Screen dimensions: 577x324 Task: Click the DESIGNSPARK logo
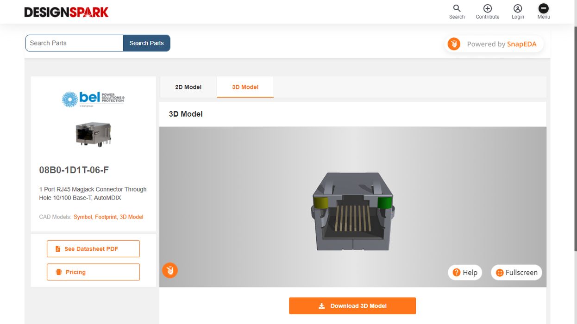click(66, 12)
